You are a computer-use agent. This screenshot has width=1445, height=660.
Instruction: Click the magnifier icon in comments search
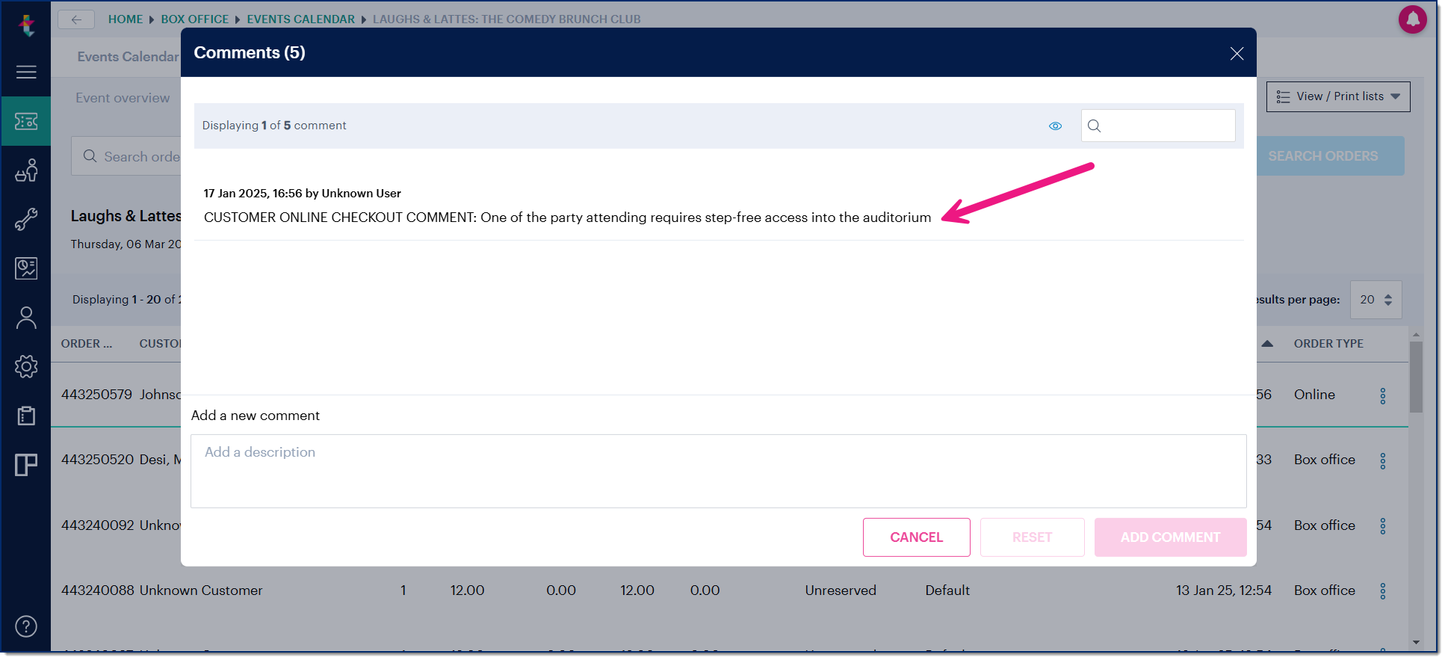point(1094,126)
